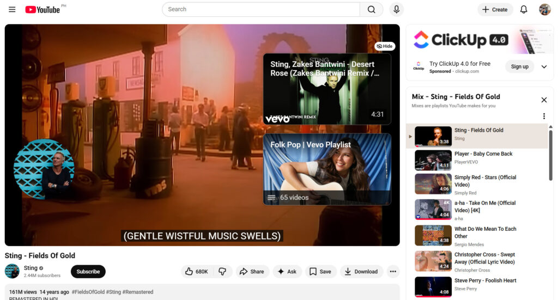Open Folk Pop Vevo Playlist card
558x300 pixels.
[327, 169]
